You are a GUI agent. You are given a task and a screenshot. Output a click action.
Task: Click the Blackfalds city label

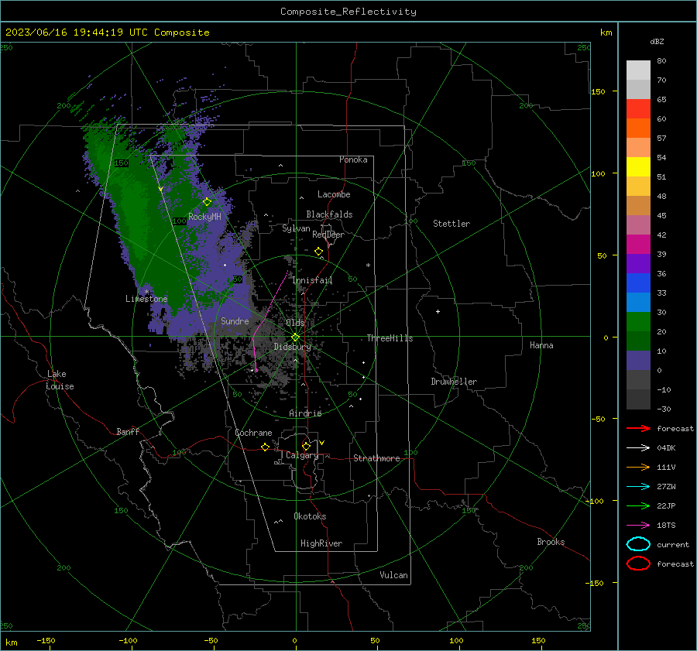329,214
